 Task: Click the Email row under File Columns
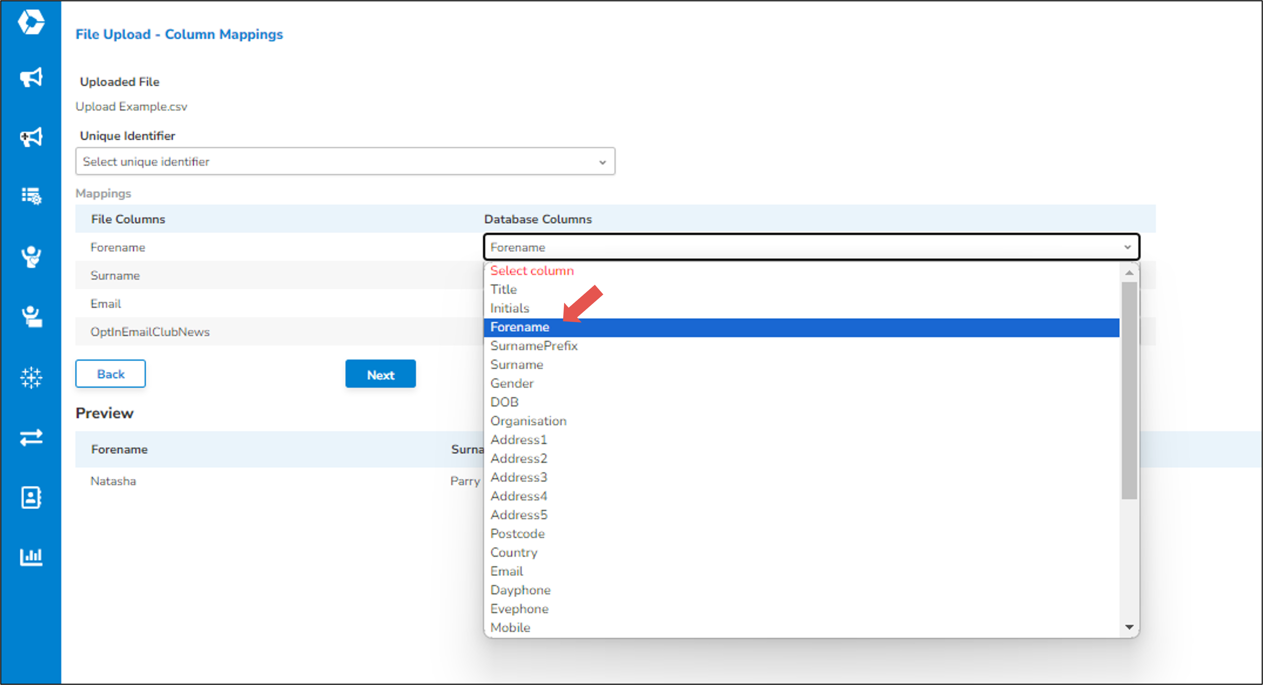(x=105, y=304)
